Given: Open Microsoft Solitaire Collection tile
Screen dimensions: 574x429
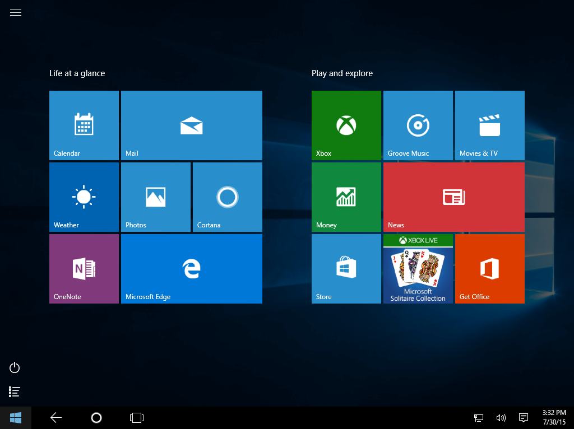Looking at the screenshot, I should click(418, 269).
